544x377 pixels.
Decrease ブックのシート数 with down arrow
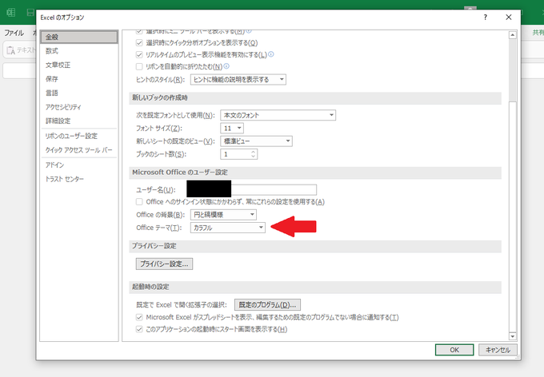254,157
